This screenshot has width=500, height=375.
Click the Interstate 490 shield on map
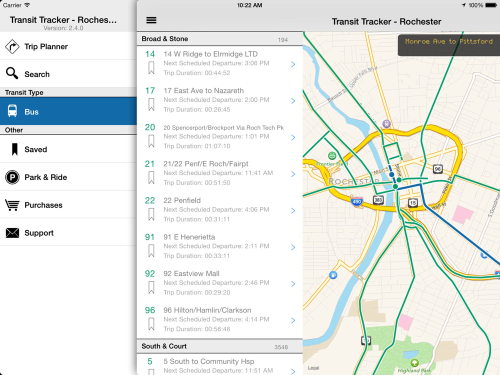(x=356, y=201)
